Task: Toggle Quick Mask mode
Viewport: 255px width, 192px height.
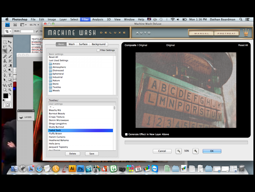Action: pyautogui.click(x=8, y=105)
